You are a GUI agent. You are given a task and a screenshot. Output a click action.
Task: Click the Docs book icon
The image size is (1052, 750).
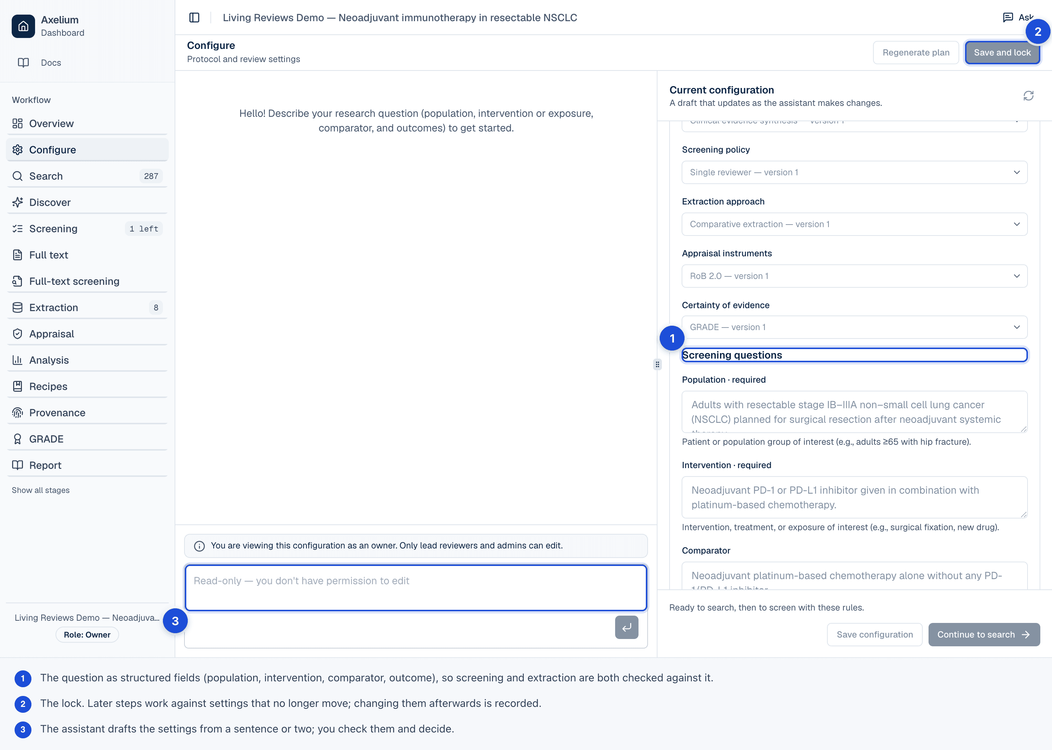[24, 62]
